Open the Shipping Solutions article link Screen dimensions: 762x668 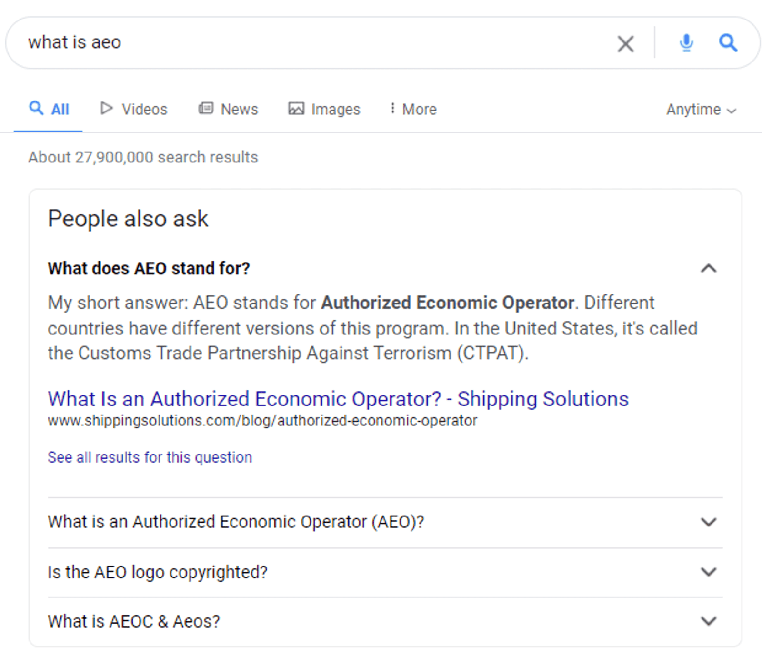(338, 399)
